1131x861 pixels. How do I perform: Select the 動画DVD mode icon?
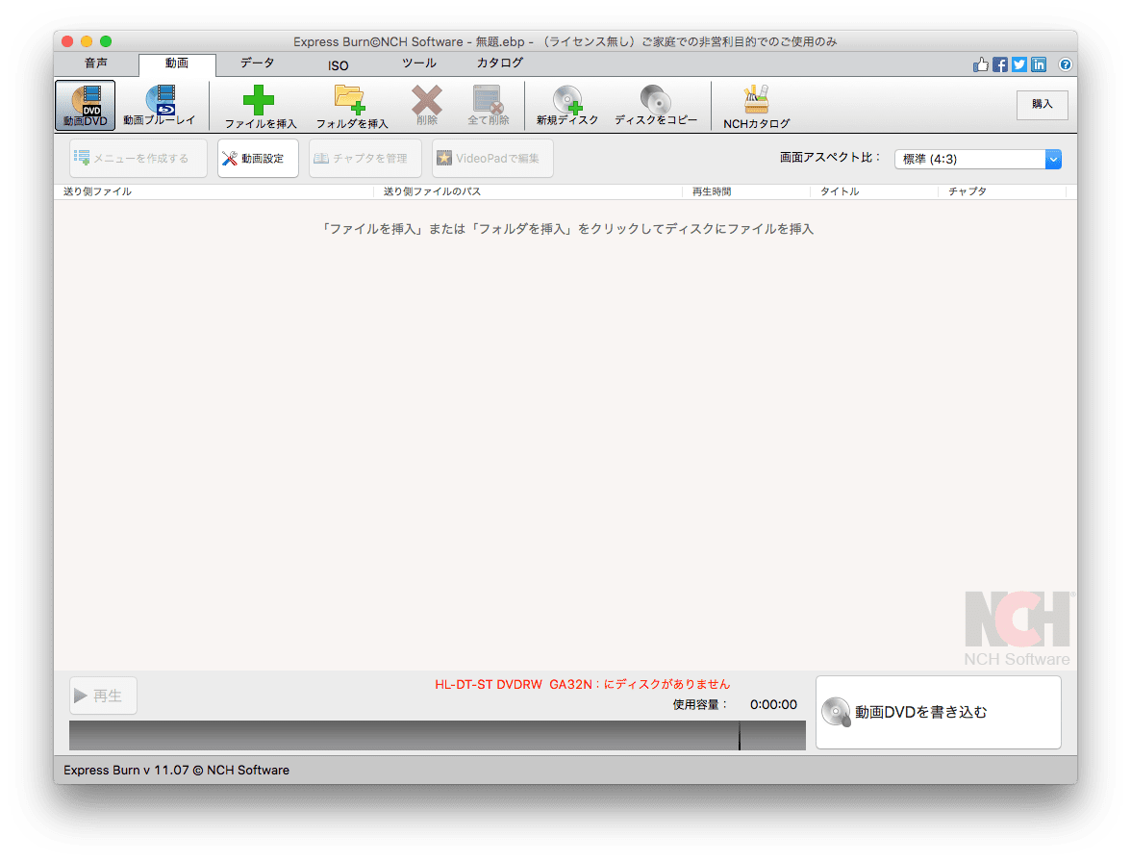coord(85,106)
